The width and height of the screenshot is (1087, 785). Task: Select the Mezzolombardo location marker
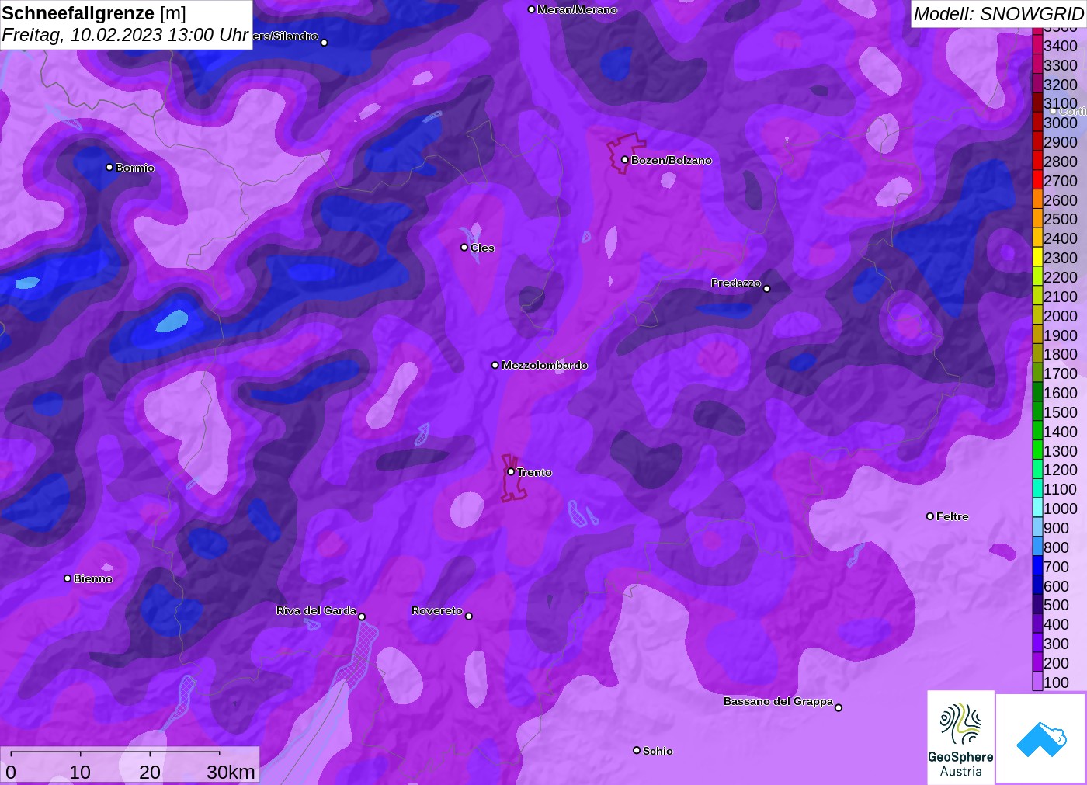495,365
